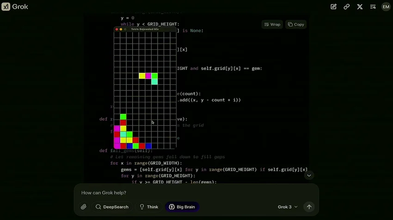Copy the code block contents
393x220 pixels.
point(296,24)
